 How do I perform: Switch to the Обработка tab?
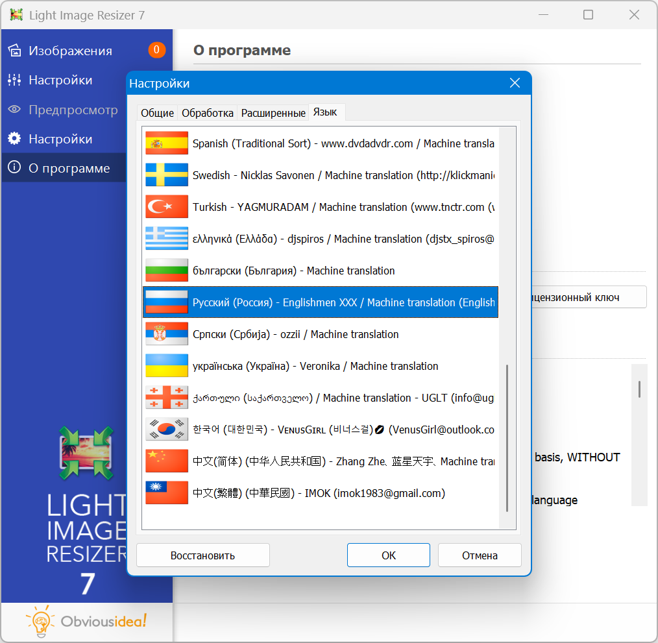[x=207, y=113]
